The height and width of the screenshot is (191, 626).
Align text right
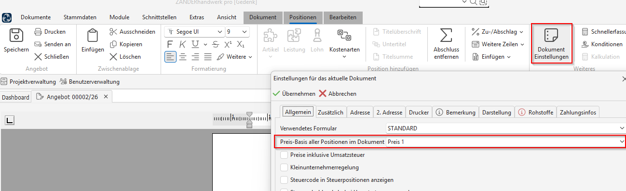pyautogui.click(x=195, y=57)
